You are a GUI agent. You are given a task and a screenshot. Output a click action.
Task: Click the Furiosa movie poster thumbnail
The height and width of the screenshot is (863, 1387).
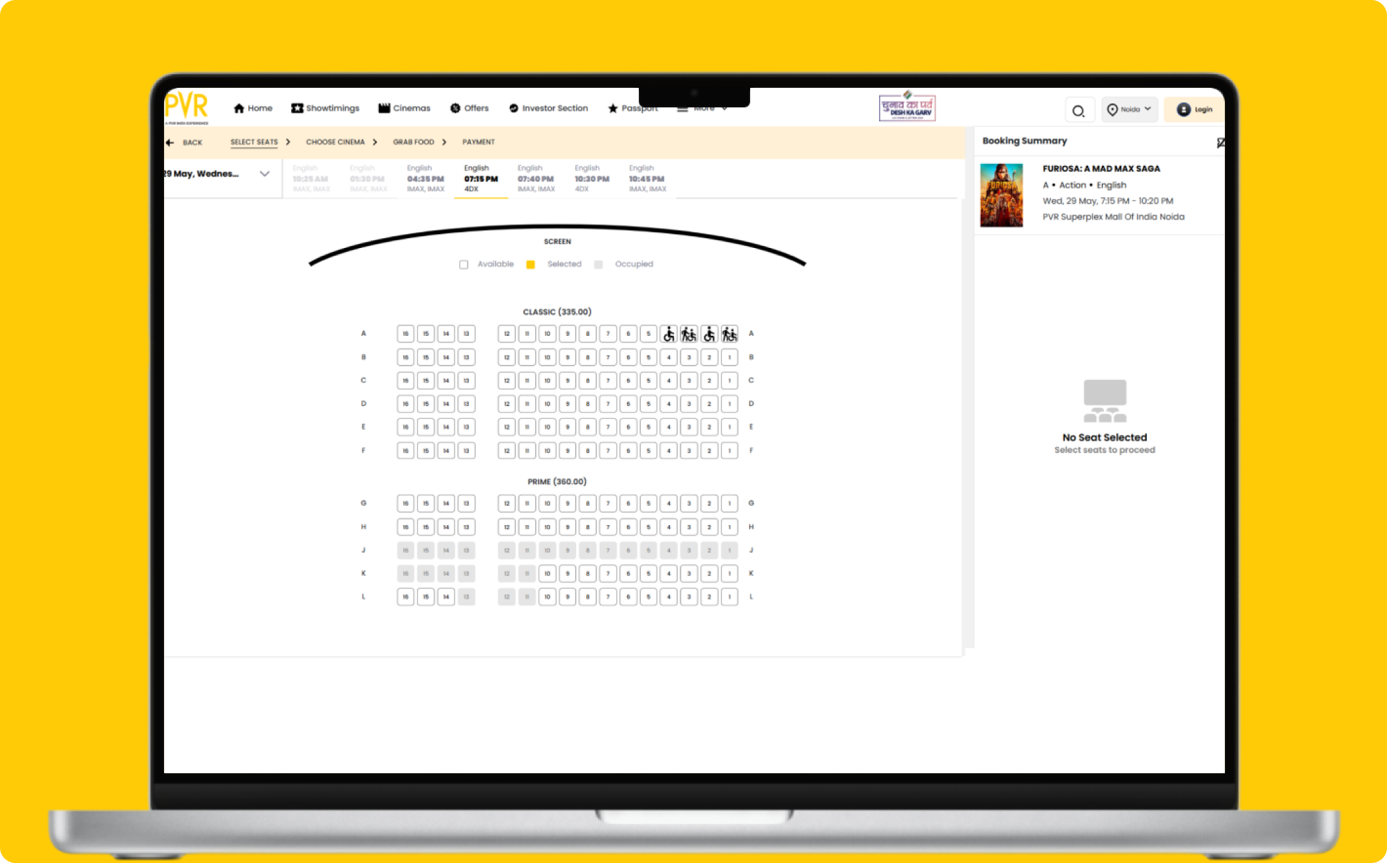coord(1002,195)
